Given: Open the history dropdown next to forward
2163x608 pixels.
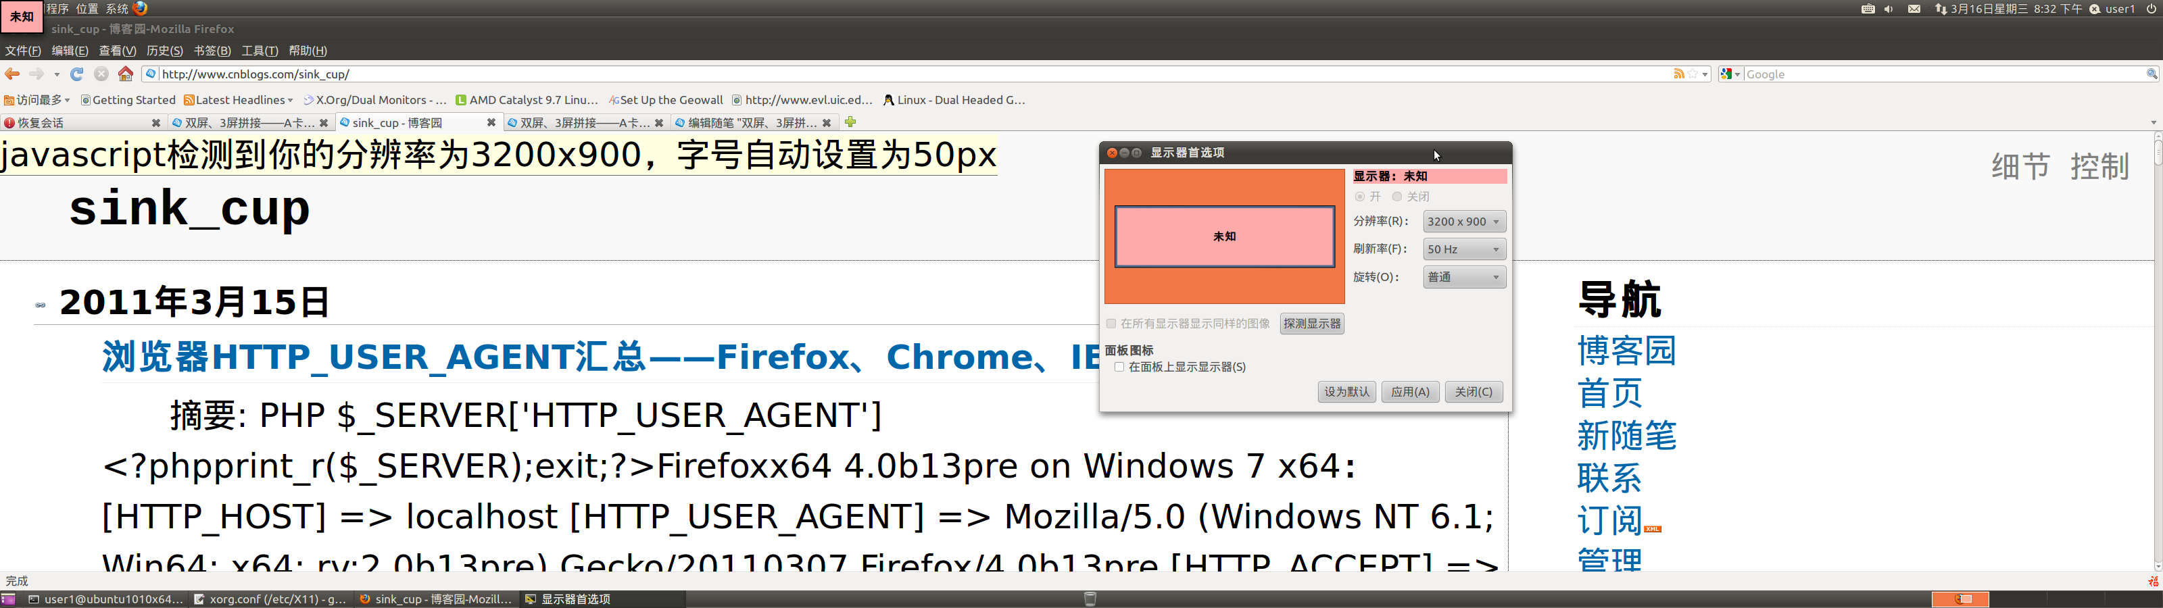Looking at the screenshot, I should (x=56, y=74).
